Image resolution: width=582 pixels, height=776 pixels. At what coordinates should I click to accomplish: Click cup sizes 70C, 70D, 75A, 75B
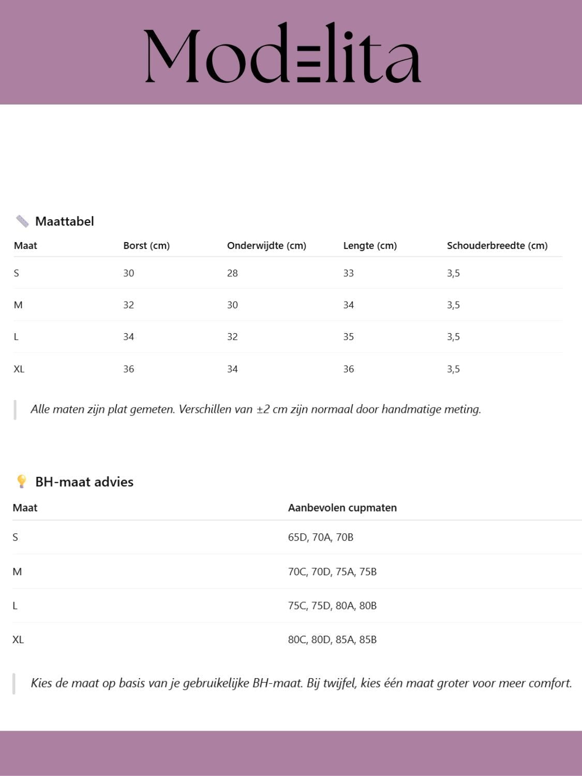tap(332, 572)
